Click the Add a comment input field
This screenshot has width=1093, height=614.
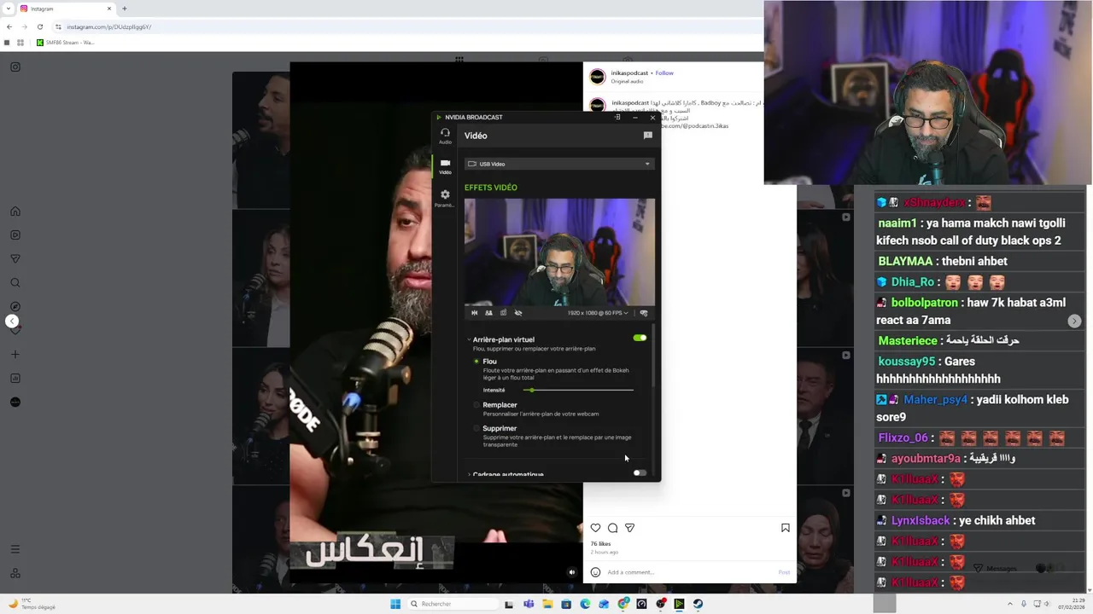690,572
